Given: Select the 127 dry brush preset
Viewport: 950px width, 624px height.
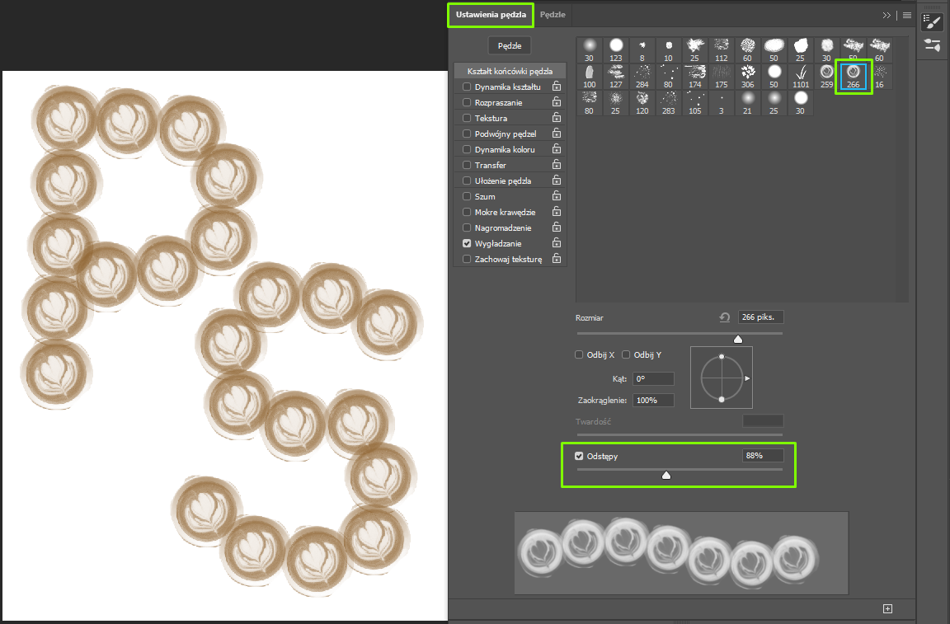Looking at the screenshot, I should point(615,77).
